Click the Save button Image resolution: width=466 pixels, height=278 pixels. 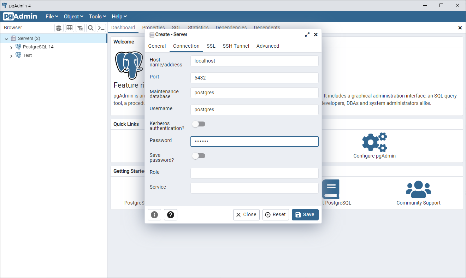305,215
